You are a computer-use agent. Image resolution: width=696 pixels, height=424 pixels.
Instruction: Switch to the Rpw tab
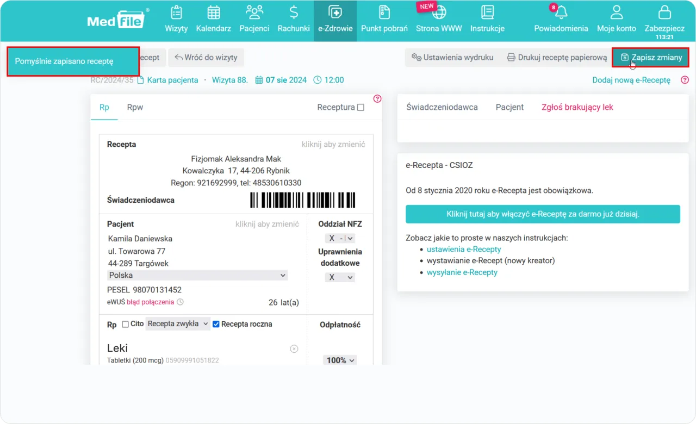coord(135,107)
